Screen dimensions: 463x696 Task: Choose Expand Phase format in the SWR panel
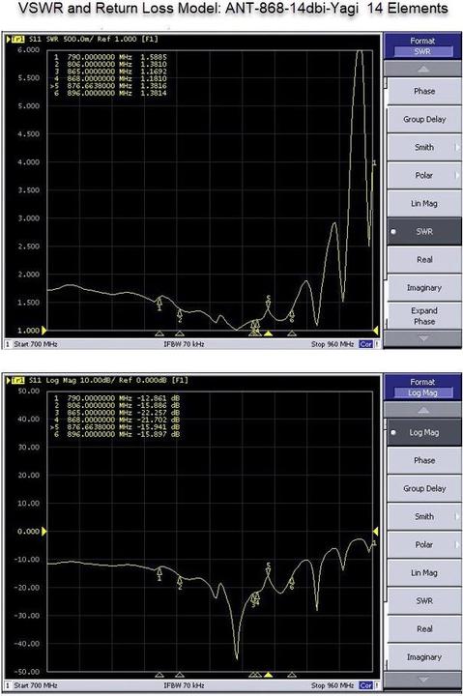pos(424,315)
